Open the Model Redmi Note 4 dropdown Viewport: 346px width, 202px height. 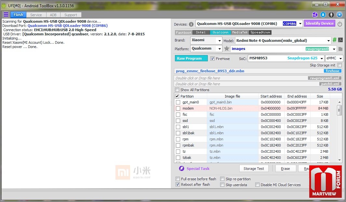click(328, 41)
